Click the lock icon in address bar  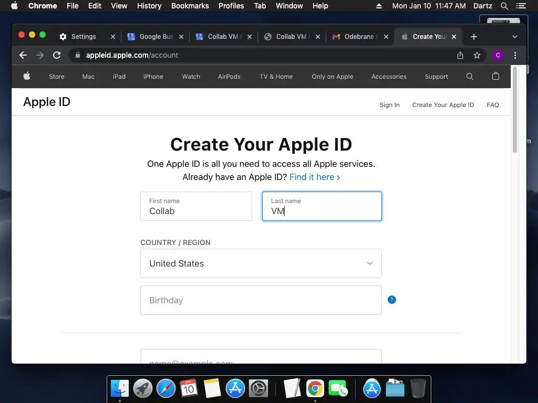point(78,55)
